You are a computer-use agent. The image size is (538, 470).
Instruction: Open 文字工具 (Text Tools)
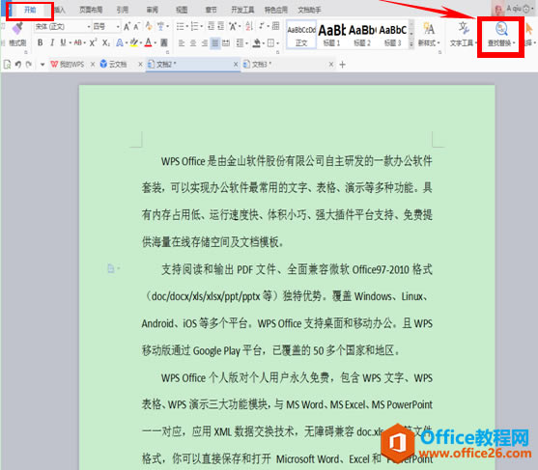[464, 34]
